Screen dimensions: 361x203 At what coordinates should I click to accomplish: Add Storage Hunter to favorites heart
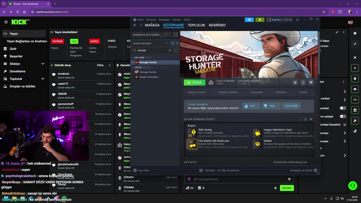click(311, 83)
